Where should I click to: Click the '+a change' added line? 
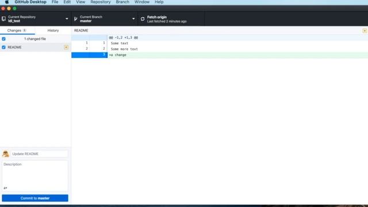pyautogui.click(x=117, y=55)
